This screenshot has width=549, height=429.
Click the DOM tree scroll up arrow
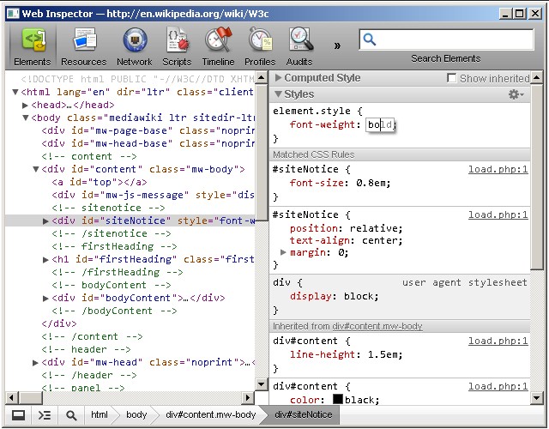[x=261, y=77]
